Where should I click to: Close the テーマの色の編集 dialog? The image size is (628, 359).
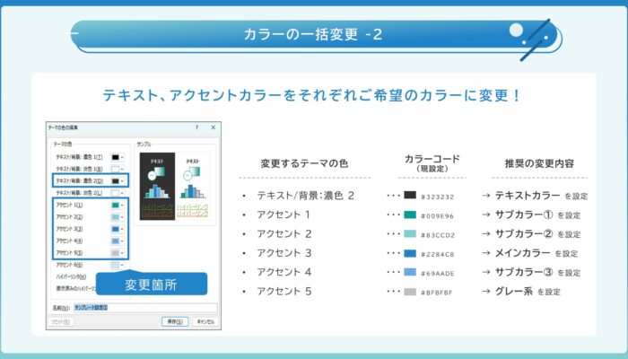coord(214,127)
